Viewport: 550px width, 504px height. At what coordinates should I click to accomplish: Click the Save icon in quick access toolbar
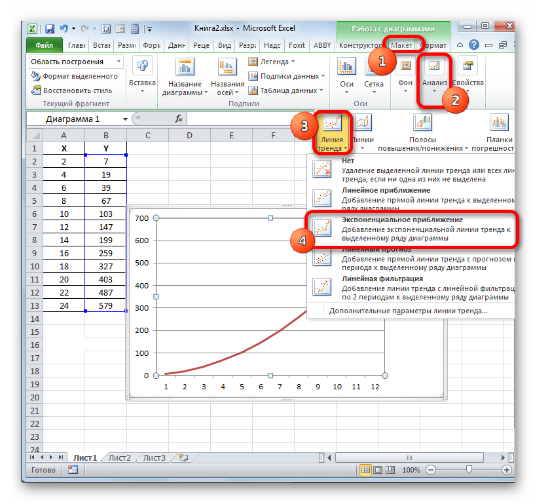click(50, 29)
